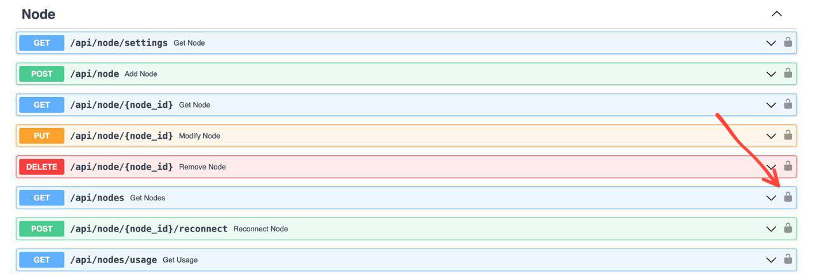Click the lock icon on GET /api/node/{node_id}
813x279 pixels.
point(788,105)
